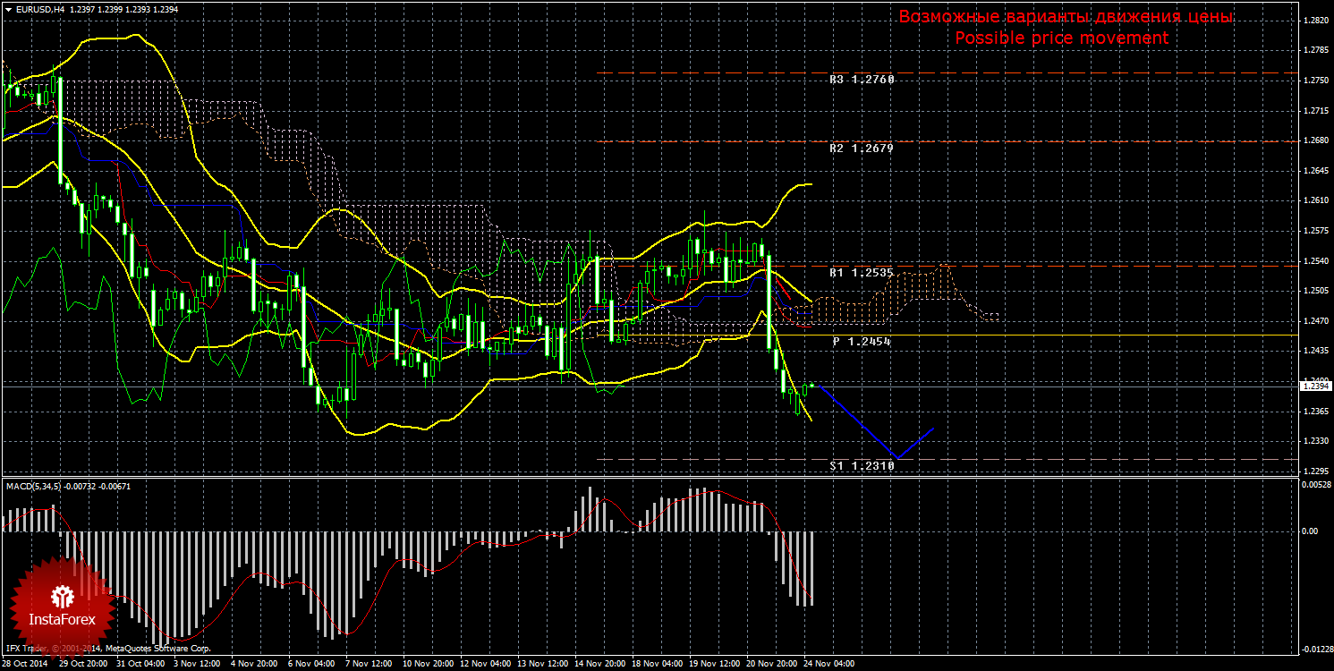
Task: Click the MACD scale value 0.00528
Action: click(x=1316, y=485)
